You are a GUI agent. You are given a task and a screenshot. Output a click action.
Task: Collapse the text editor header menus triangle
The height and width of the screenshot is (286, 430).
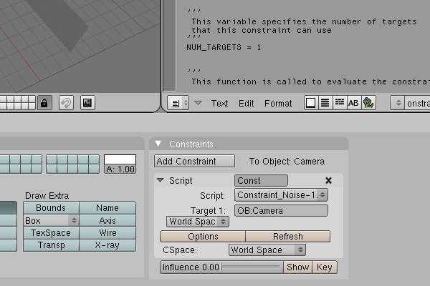coord(198,103)
